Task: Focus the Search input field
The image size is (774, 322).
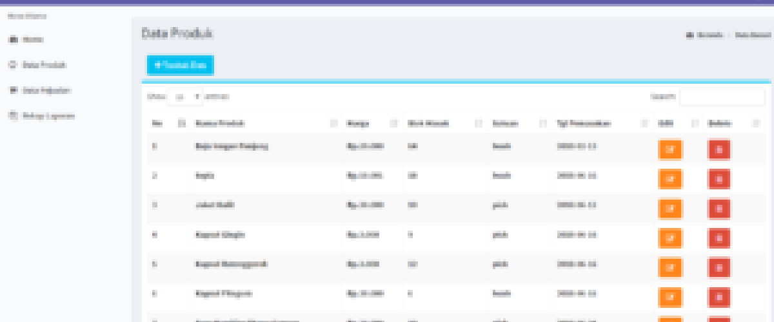Action: coord(722,97)
